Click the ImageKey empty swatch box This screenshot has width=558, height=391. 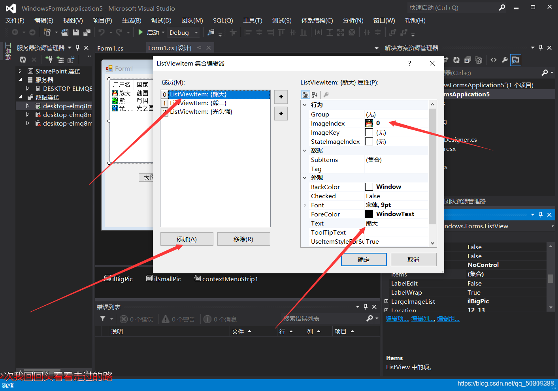[369, 132]
